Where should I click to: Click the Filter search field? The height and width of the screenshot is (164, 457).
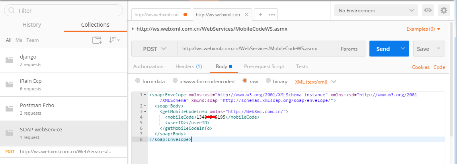pyautogui.click(x=64, y=10)
